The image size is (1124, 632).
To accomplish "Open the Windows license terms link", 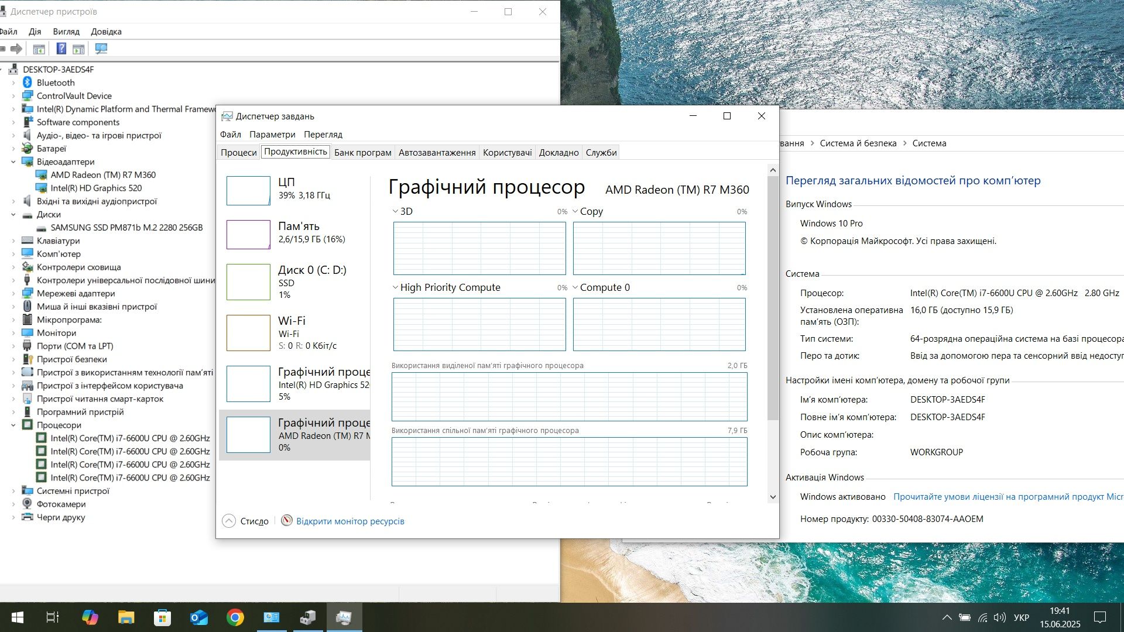I will click(1008, 497).
